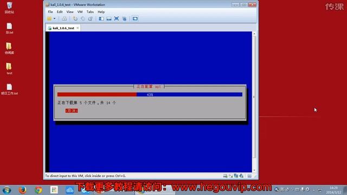This screenshot has width=347, height=195.
Task: Open the power options dropdown arrow
Action: click(54, 19)
